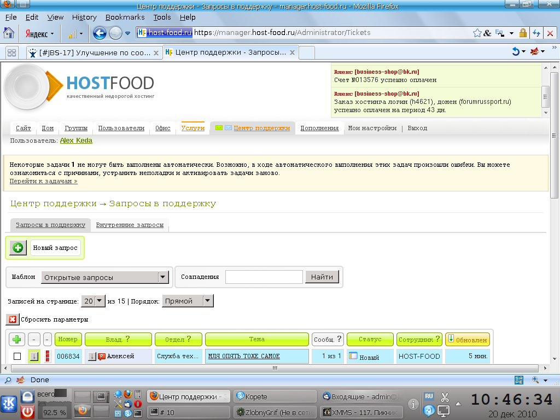This screenshot has height=420, width=560.
Task: Reload the page using the refresh arrows icon
Action: click(536, 33)
